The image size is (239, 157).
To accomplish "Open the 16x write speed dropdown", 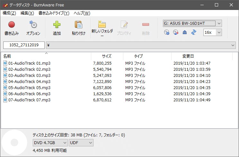I will tap(212, 32).
